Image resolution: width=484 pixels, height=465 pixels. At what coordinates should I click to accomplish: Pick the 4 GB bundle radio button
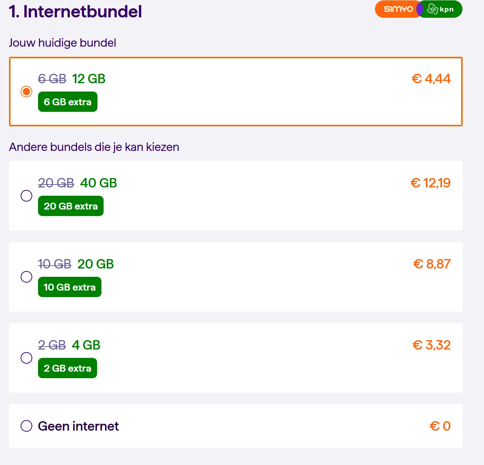pyautogui.click(x=26, y=358)
